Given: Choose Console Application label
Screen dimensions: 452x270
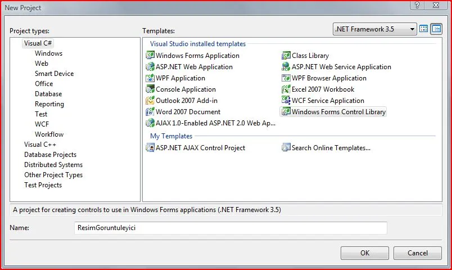Looking at the screenshot, I should click(186, 89).
